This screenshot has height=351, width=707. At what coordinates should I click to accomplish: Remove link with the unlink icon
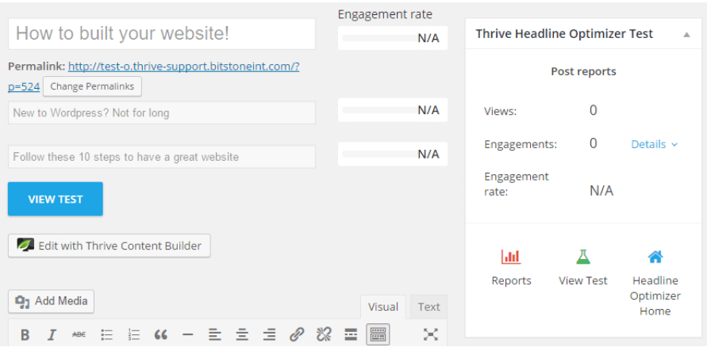(x=323, y=335)
